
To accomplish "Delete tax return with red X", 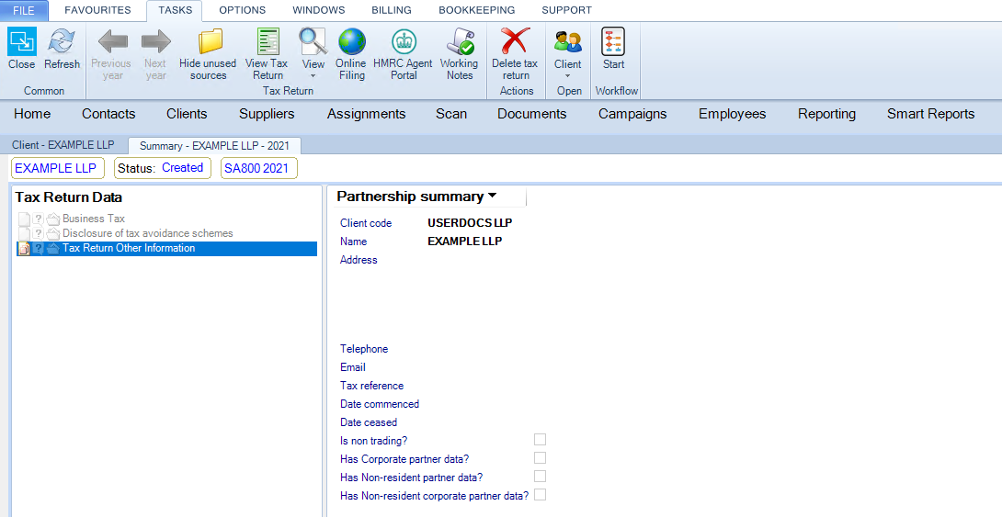I will tap(515, 41).
